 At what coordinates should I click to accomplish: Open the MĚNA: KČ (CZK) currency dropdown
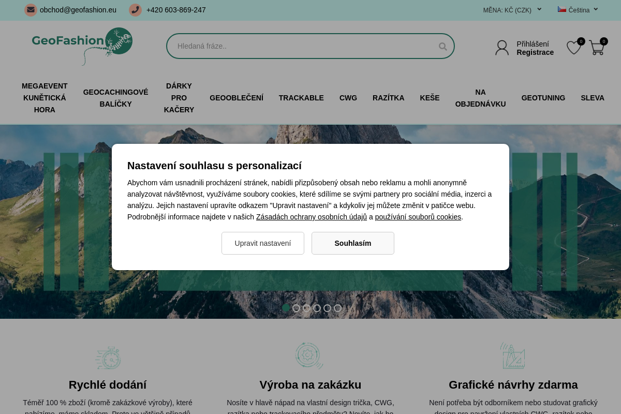[x=512, y=10]
